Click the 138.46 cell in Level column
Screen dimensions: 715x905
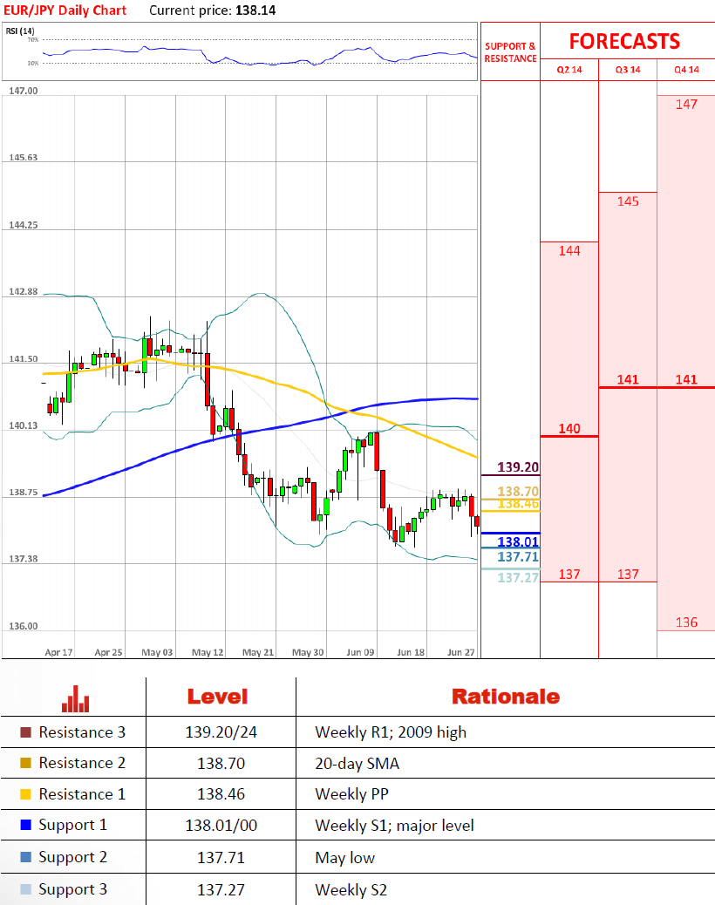tap(221, 795)
